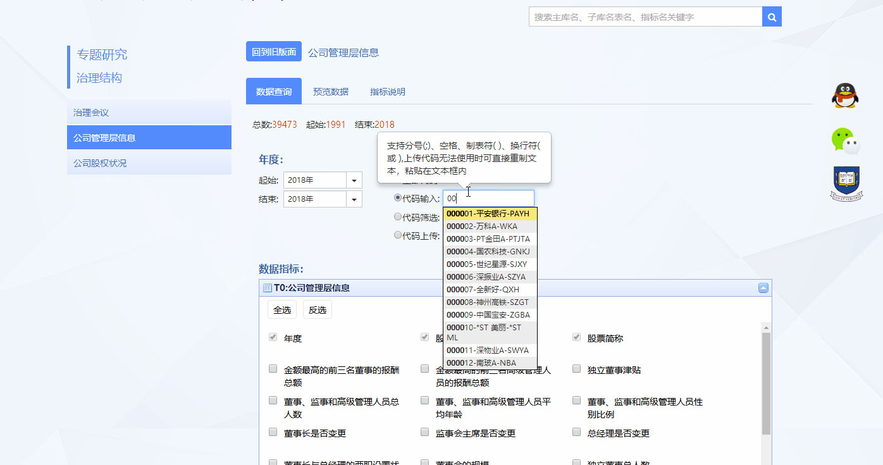883x465 pixels.
Task: Switch to the 预览数据 tab
Action: [x=331, y=92]
